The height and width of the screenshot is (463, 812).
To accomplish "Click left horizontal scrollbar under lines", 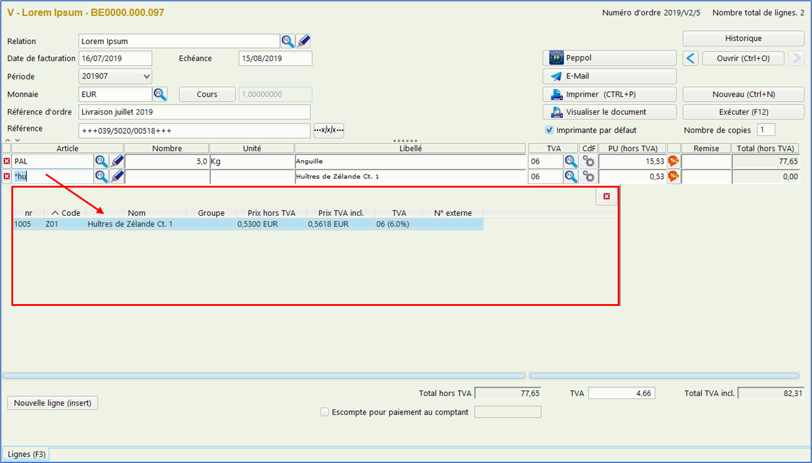I will [x=264, y=376].
